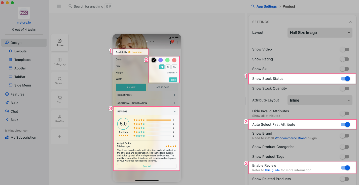Collapse the SETTINGS section chevron

coord(350,22)
